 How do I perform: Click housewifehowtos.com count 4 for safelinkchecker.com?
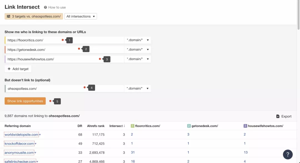coord(245,161)
